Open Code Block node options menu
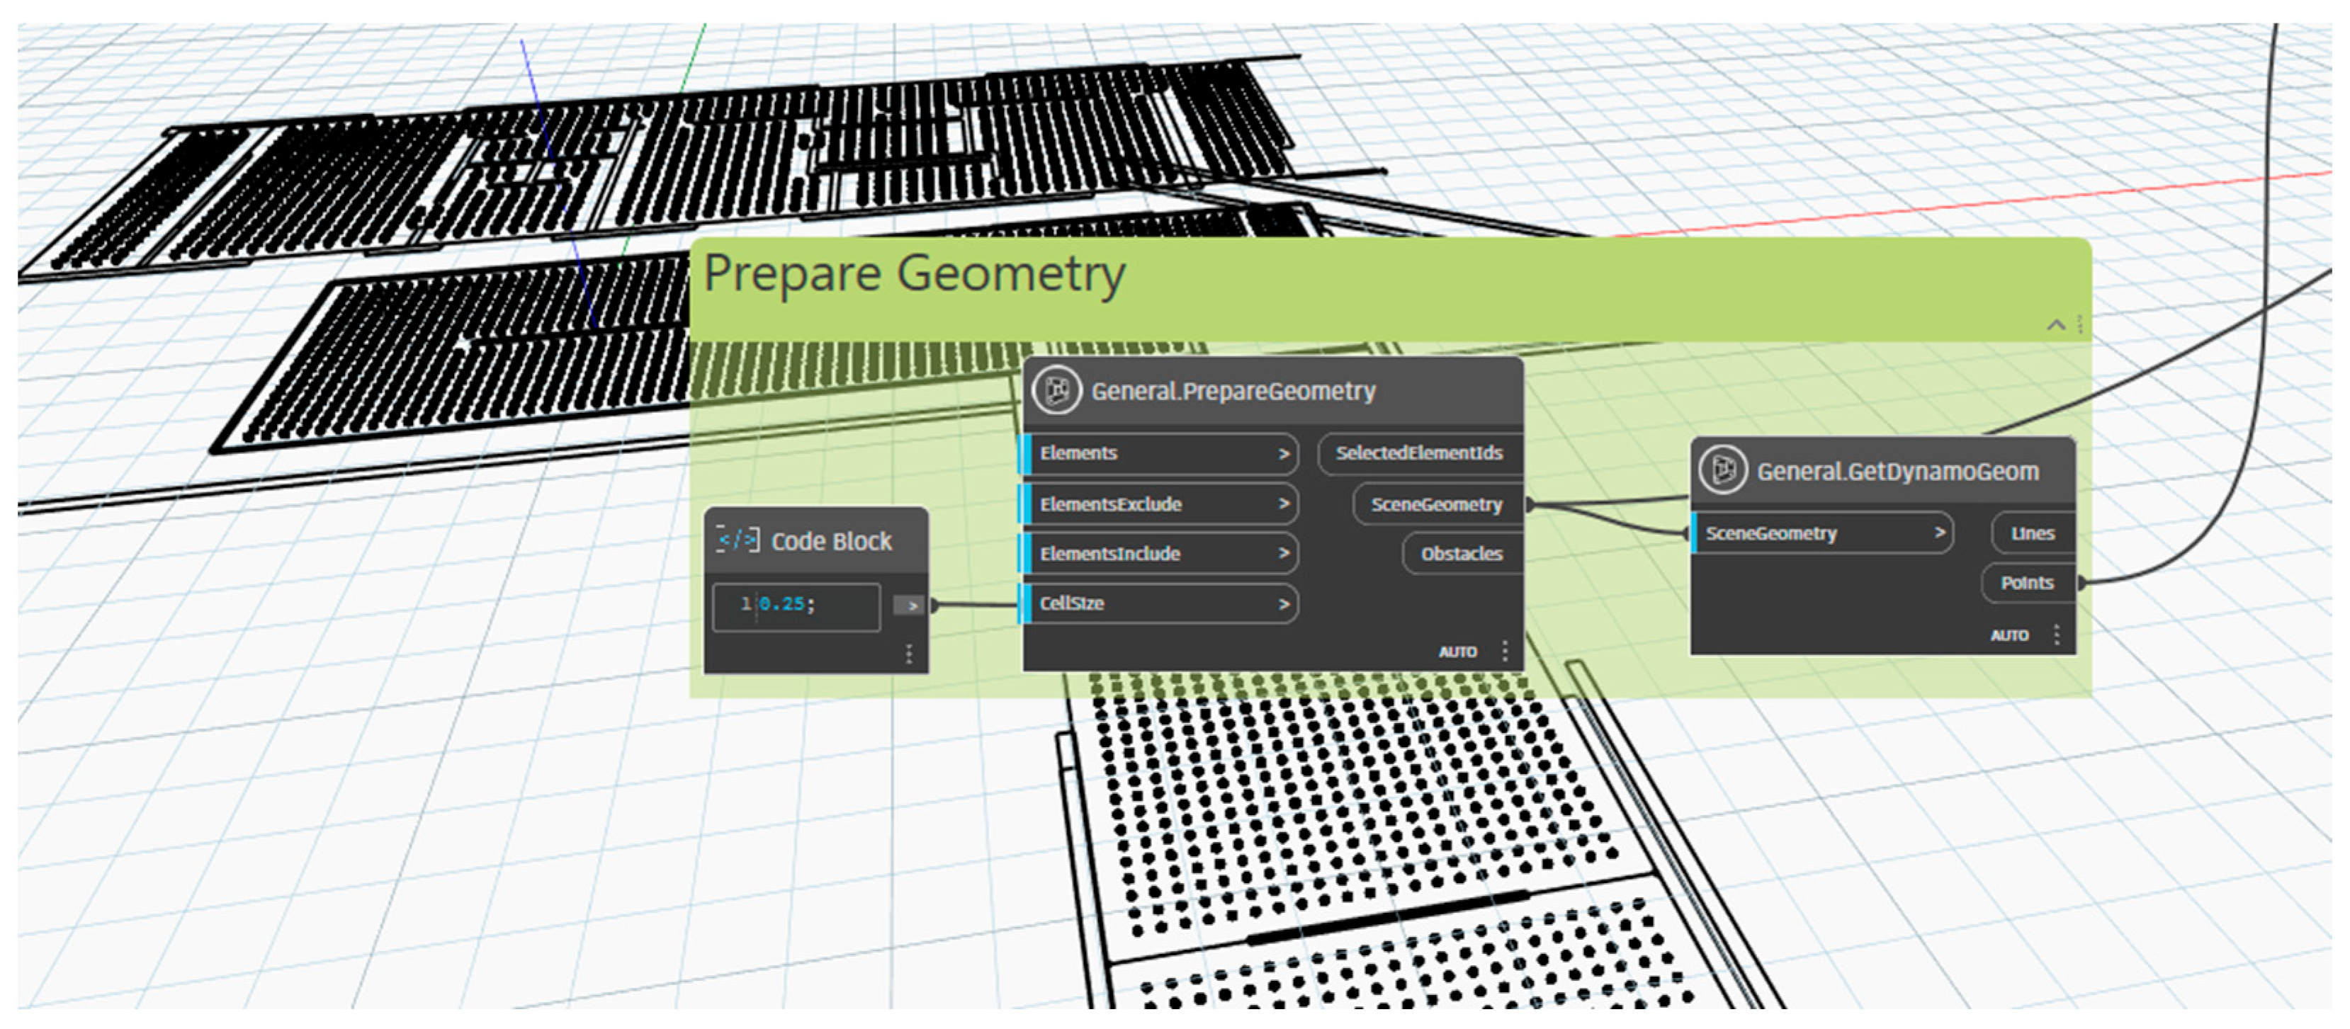The height and width of the screenshot is (1029, 2350). [909, 653]
